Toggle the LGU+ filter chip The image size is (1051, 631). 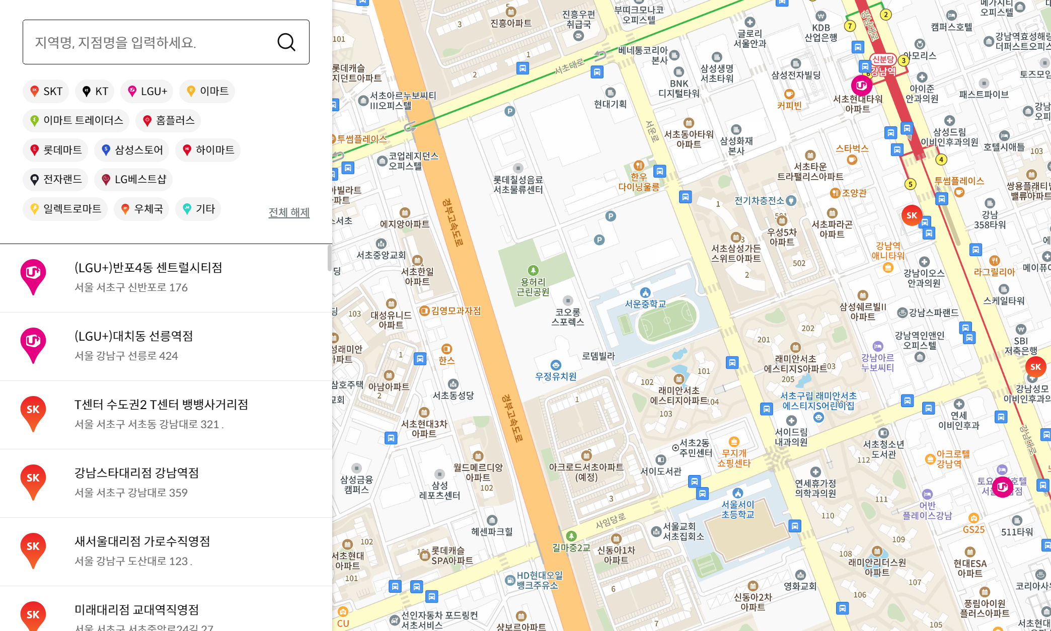point(147,92)
